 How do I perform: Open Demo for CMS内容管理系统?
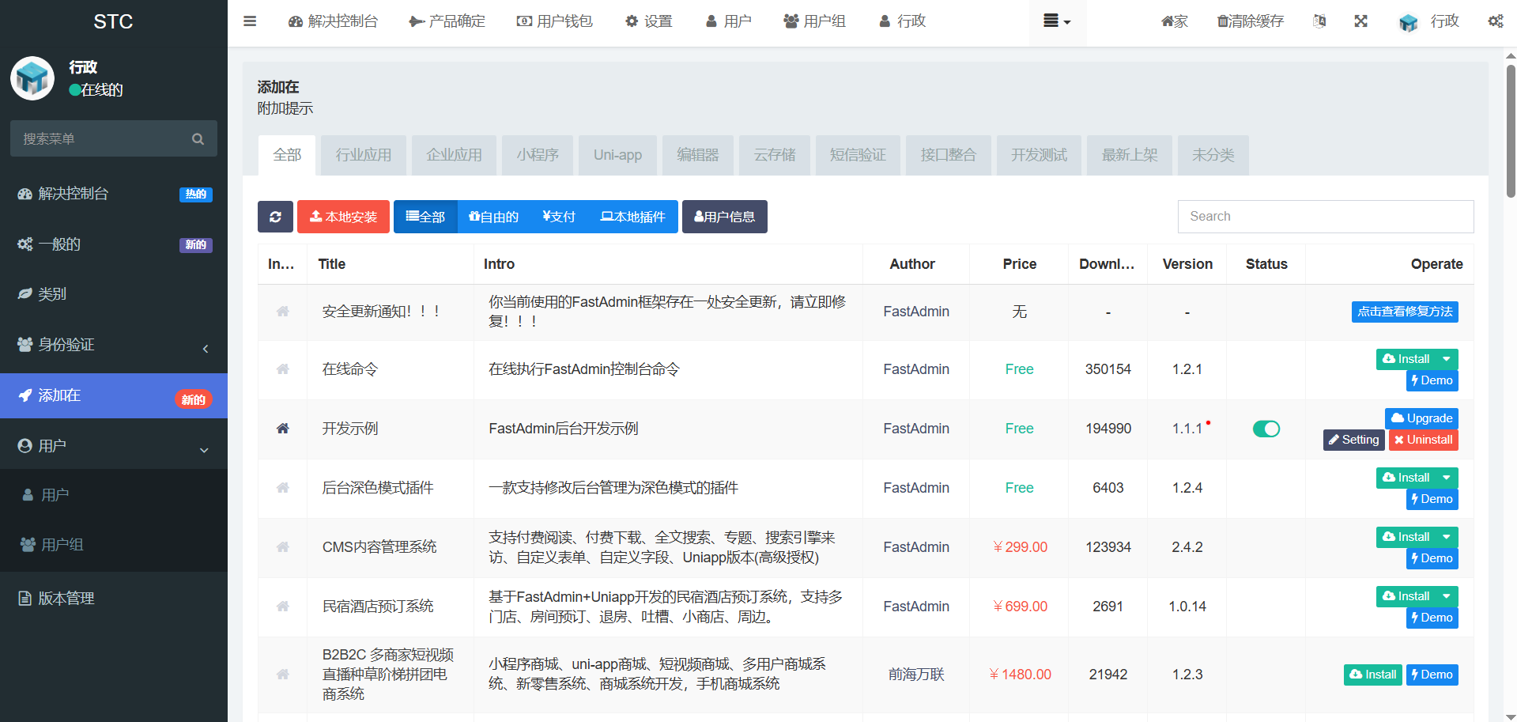(x=1432, y=558)
